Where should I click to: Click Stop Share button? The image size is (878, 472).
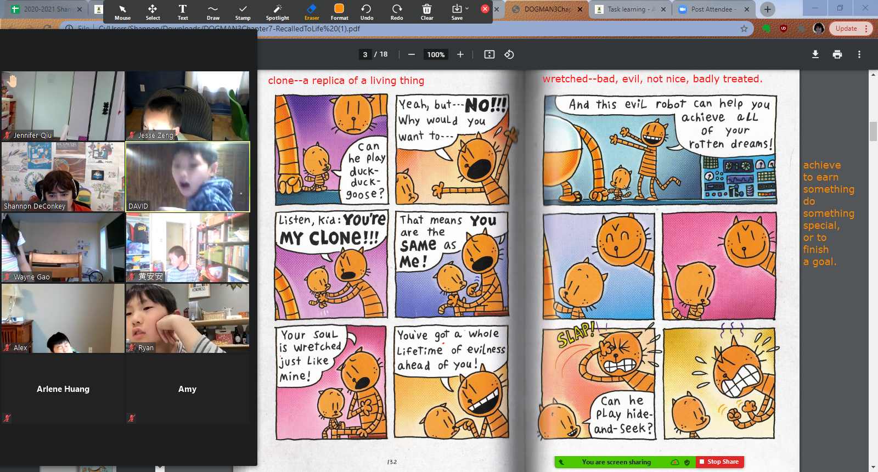pyautogui.click(x=719, y=462)
